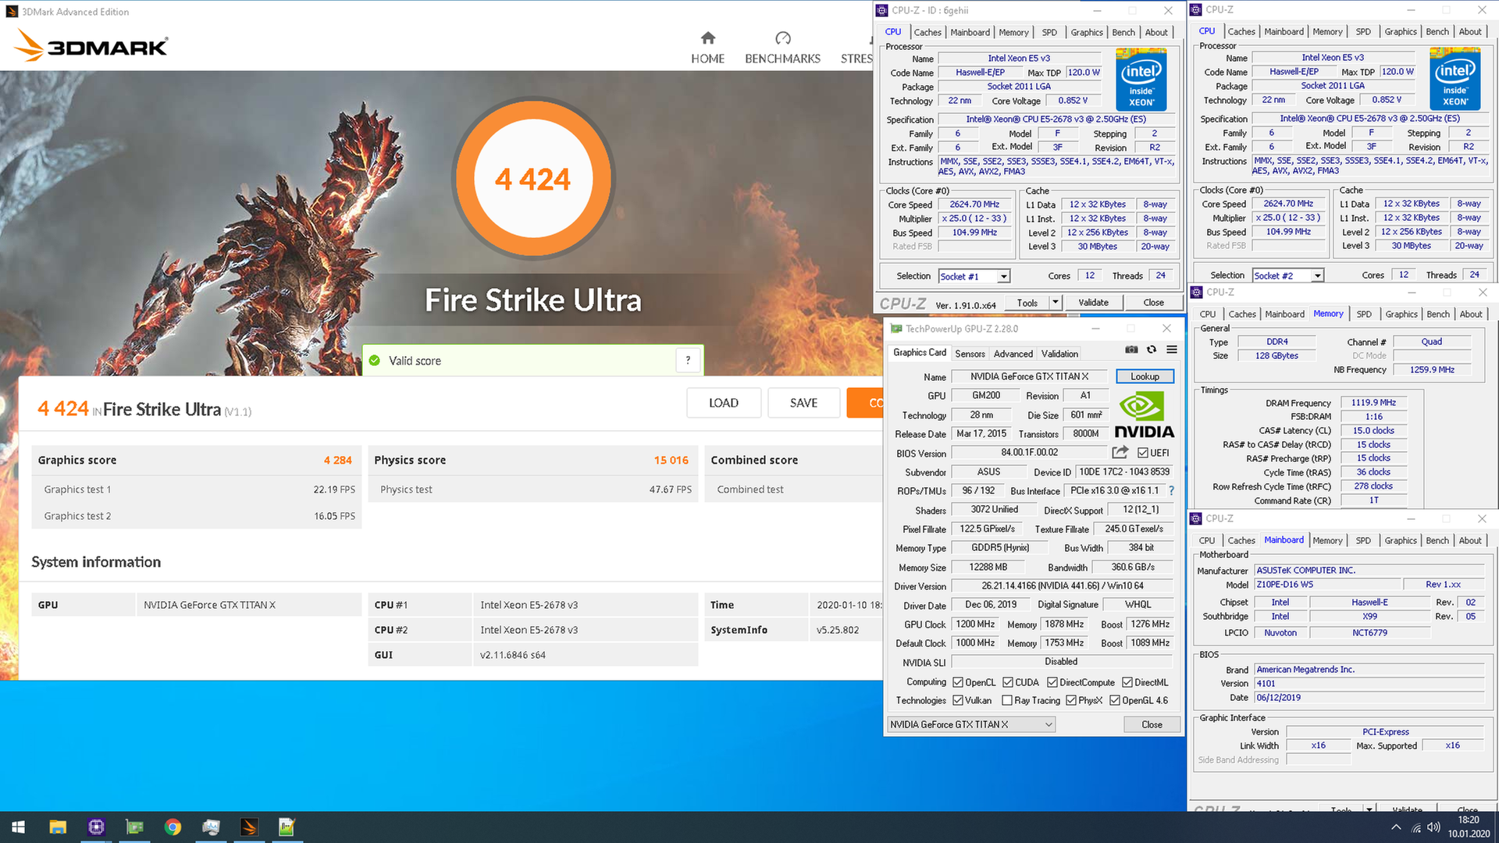Export BIOS with share arrow icon
This screenshot has width=1499, height=843.
(1120, 452)
